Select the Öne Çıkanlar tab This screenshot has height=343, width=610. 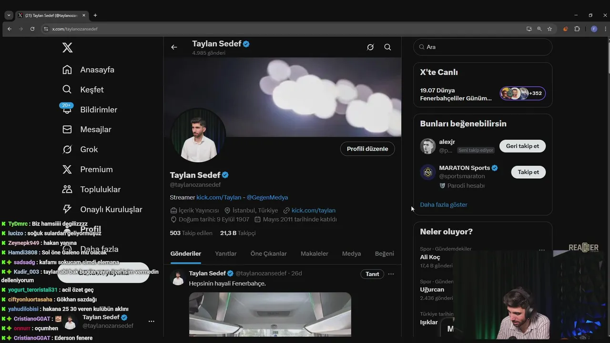(268, 254)
